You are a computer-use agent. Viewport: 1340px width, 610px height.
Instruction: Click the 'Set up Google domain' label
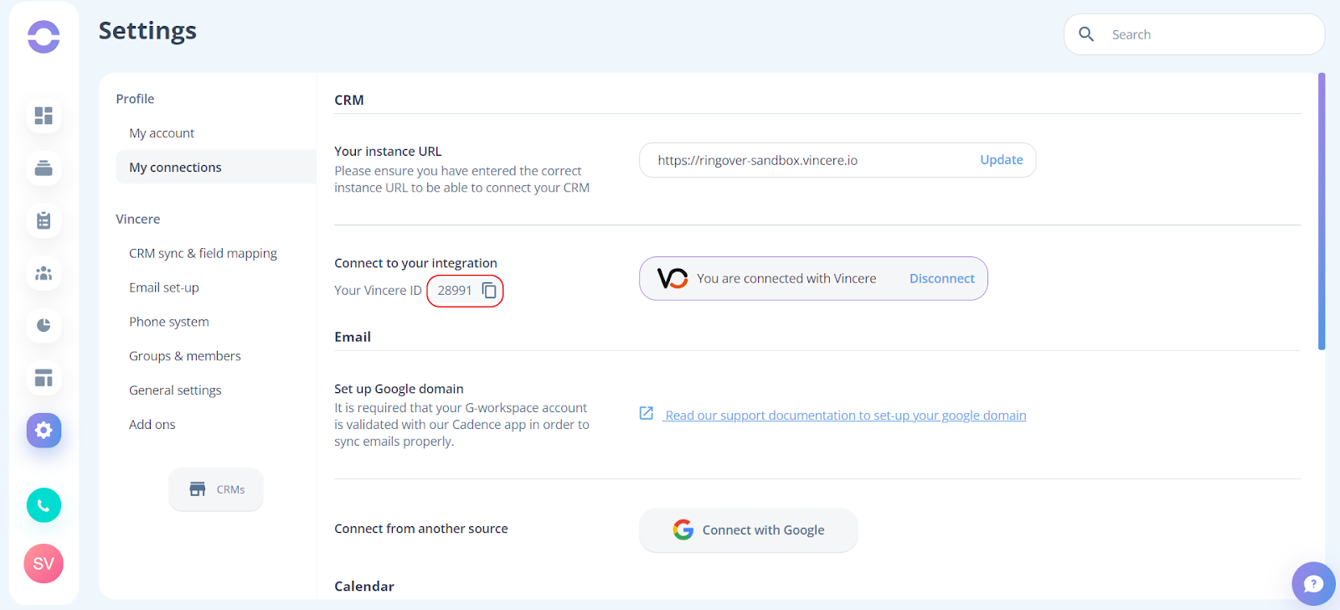tap(399, 389)
